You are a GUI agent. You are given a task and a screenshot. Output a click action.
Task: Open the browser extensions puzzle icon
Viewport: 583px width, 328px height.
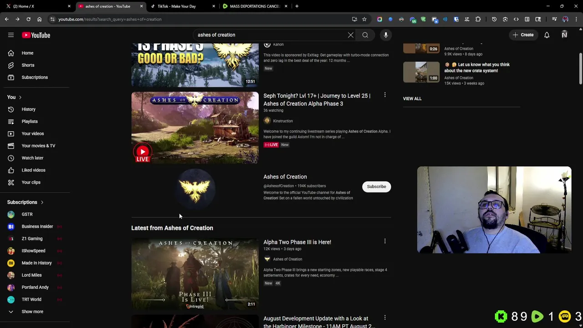pyautogui.click(x=478, y=19)
